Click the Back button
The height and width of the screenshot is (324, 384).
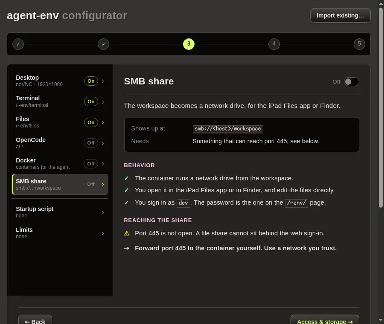pos(35,321)
